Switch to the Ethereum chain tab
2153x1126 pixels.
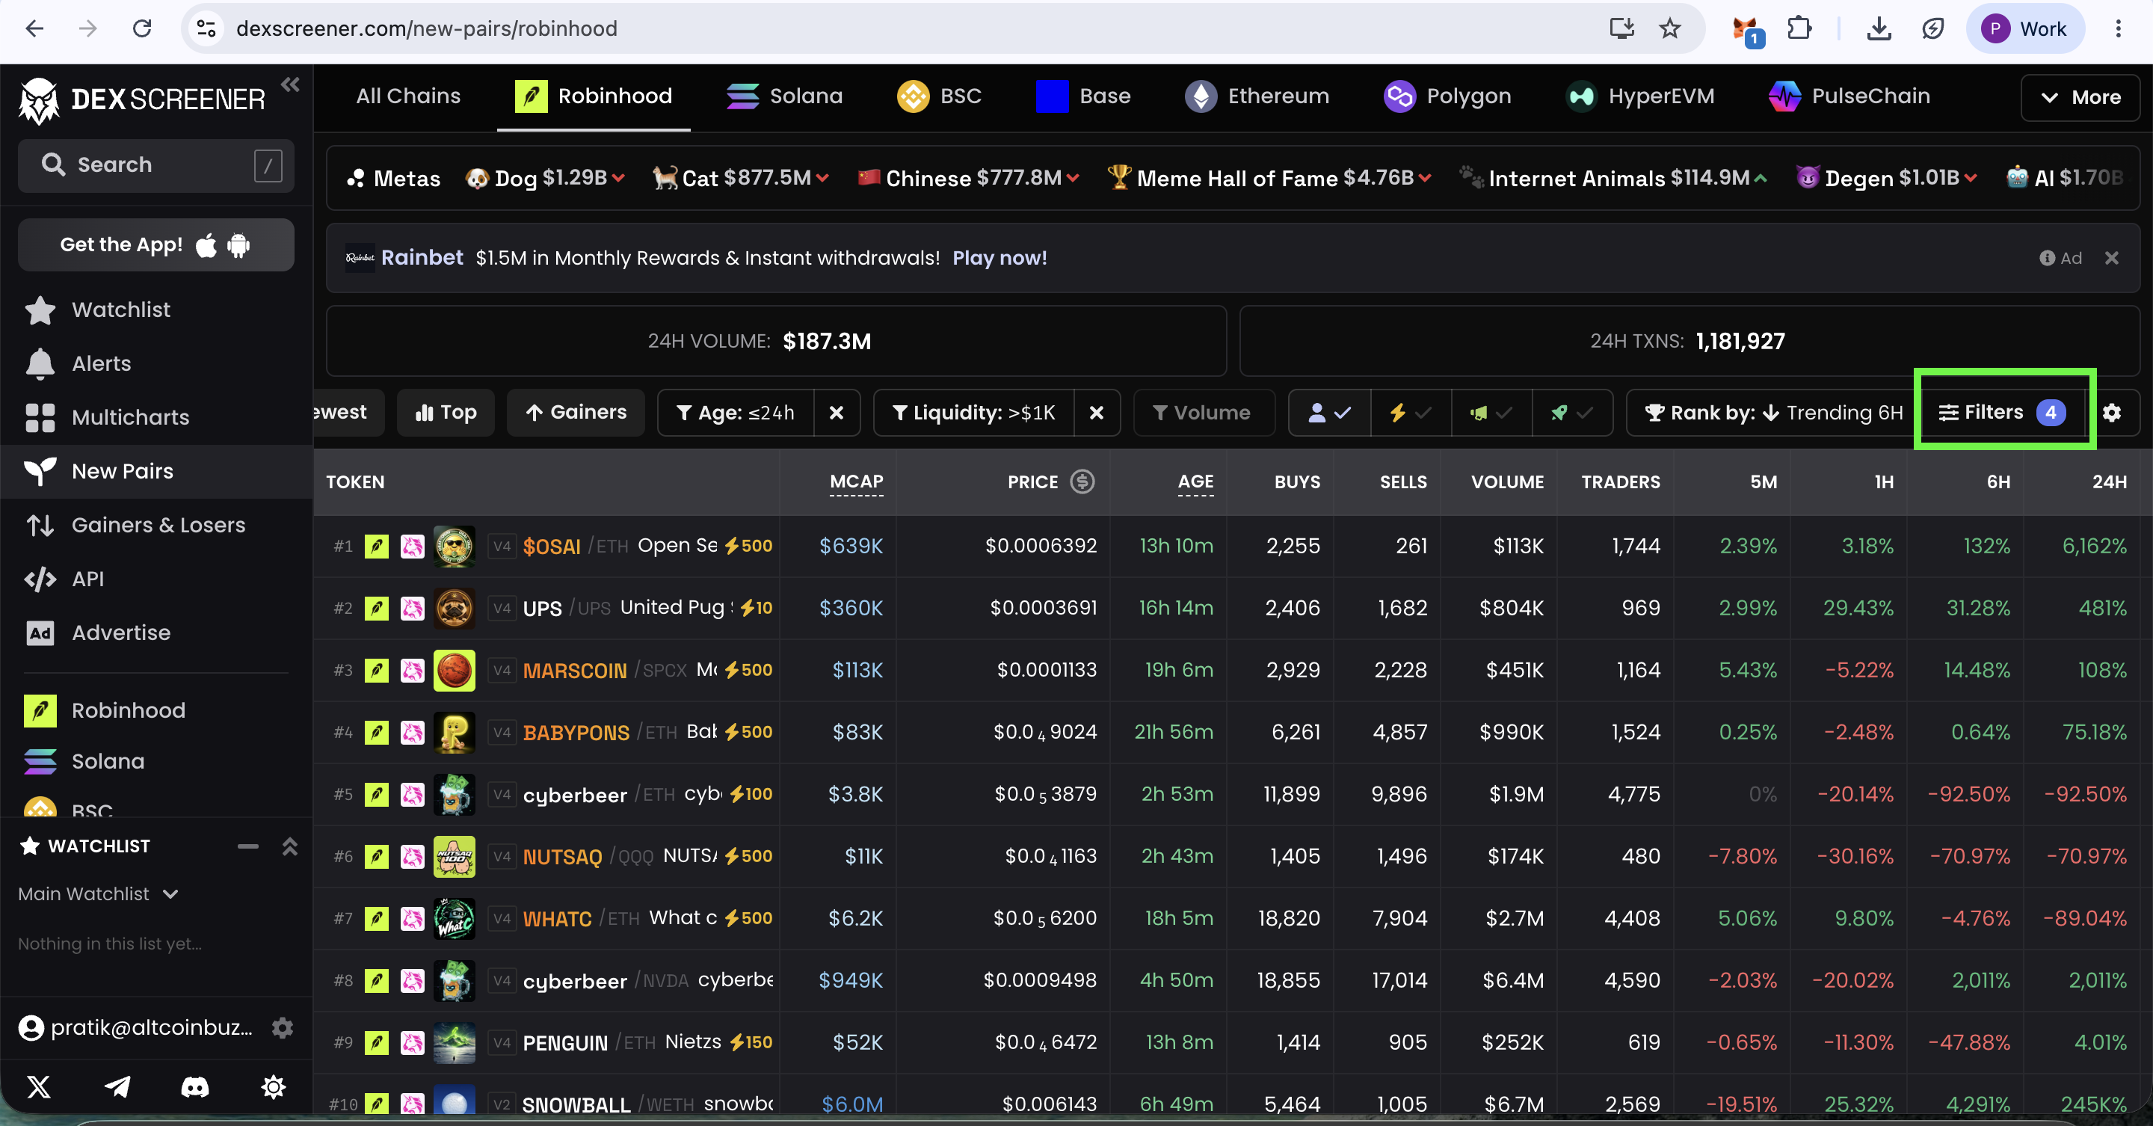click(1257, 97)
